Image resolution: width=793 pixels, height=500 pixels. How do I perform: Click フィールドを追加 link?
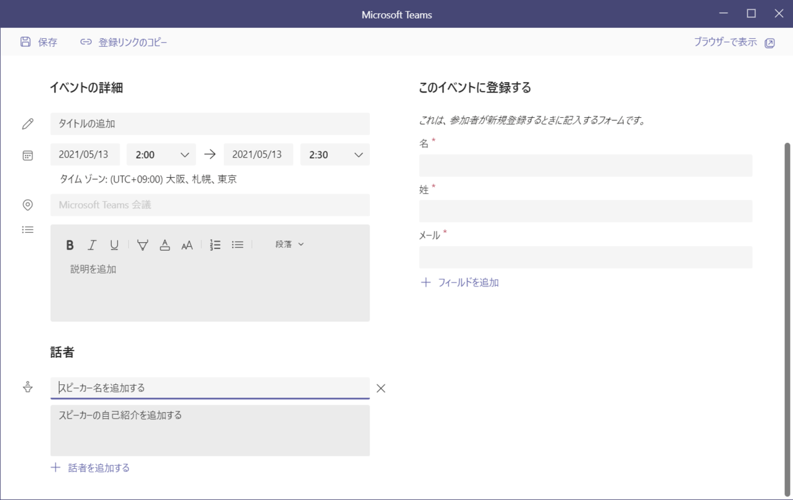pos(469,282)
